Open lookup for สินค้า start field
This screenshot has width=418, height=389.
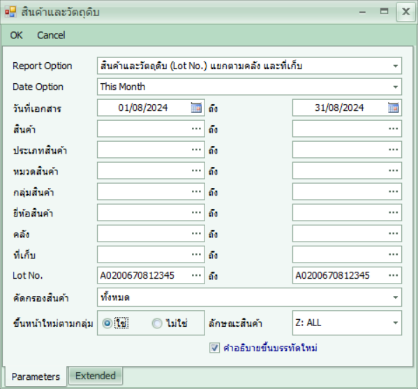[196, 129]
